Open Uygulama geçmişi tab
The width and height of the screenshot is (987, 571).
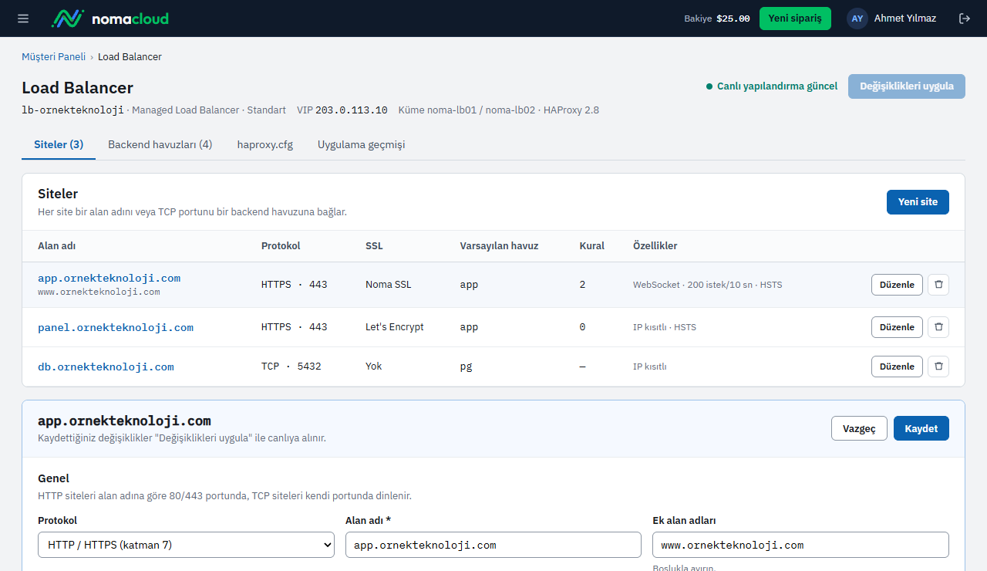click(x=362, y=145)
